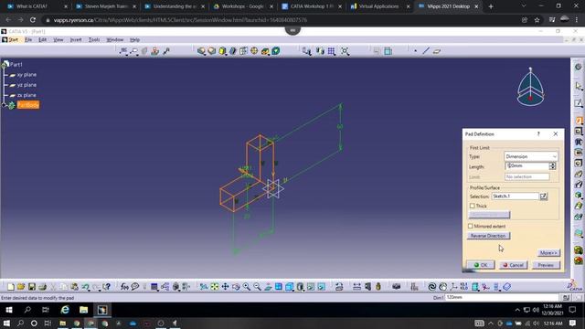Click the Pad tool in right toolbar
Viewport: 585px width, 329px height.
[x=579, y=121]
